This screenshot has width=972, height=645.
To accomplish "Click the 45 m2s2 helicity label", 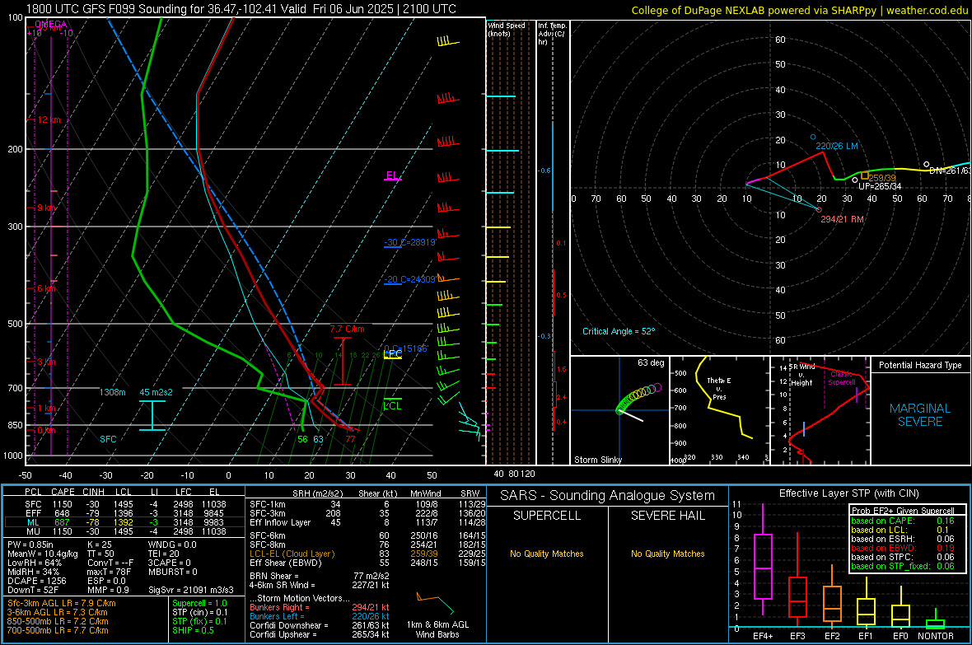I will pyautogui.click(x=157, y=393).
